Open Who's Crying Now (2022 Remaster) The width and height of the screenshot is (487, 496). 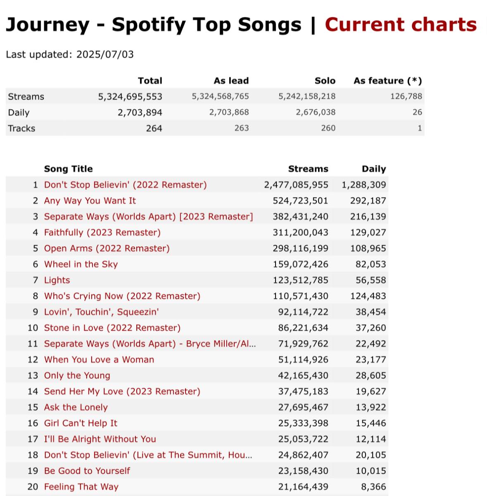(x=122, y=296)
